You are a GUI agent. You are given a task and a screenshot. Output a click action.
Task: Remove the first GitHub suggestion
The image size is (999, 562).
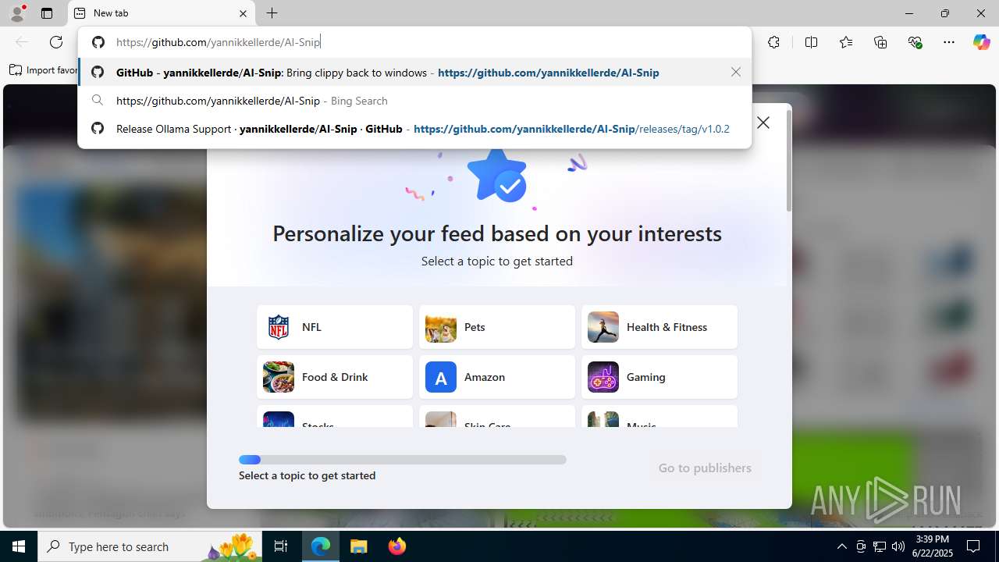point(736,72)
